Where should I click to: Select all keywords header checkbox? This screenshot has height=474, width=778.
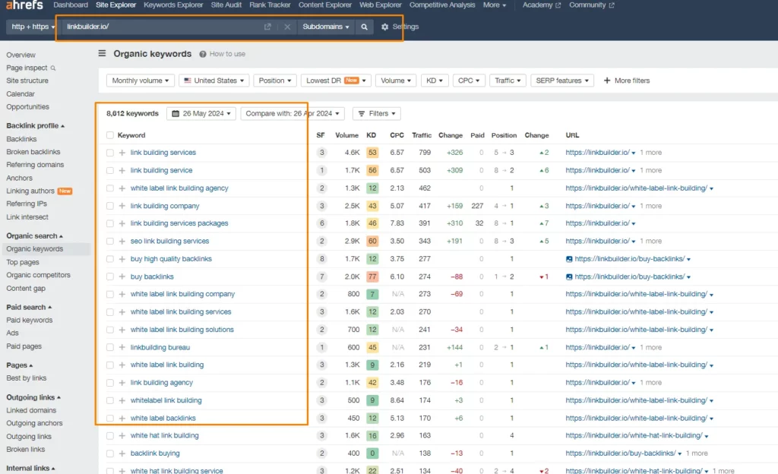[x=110, y=135]
